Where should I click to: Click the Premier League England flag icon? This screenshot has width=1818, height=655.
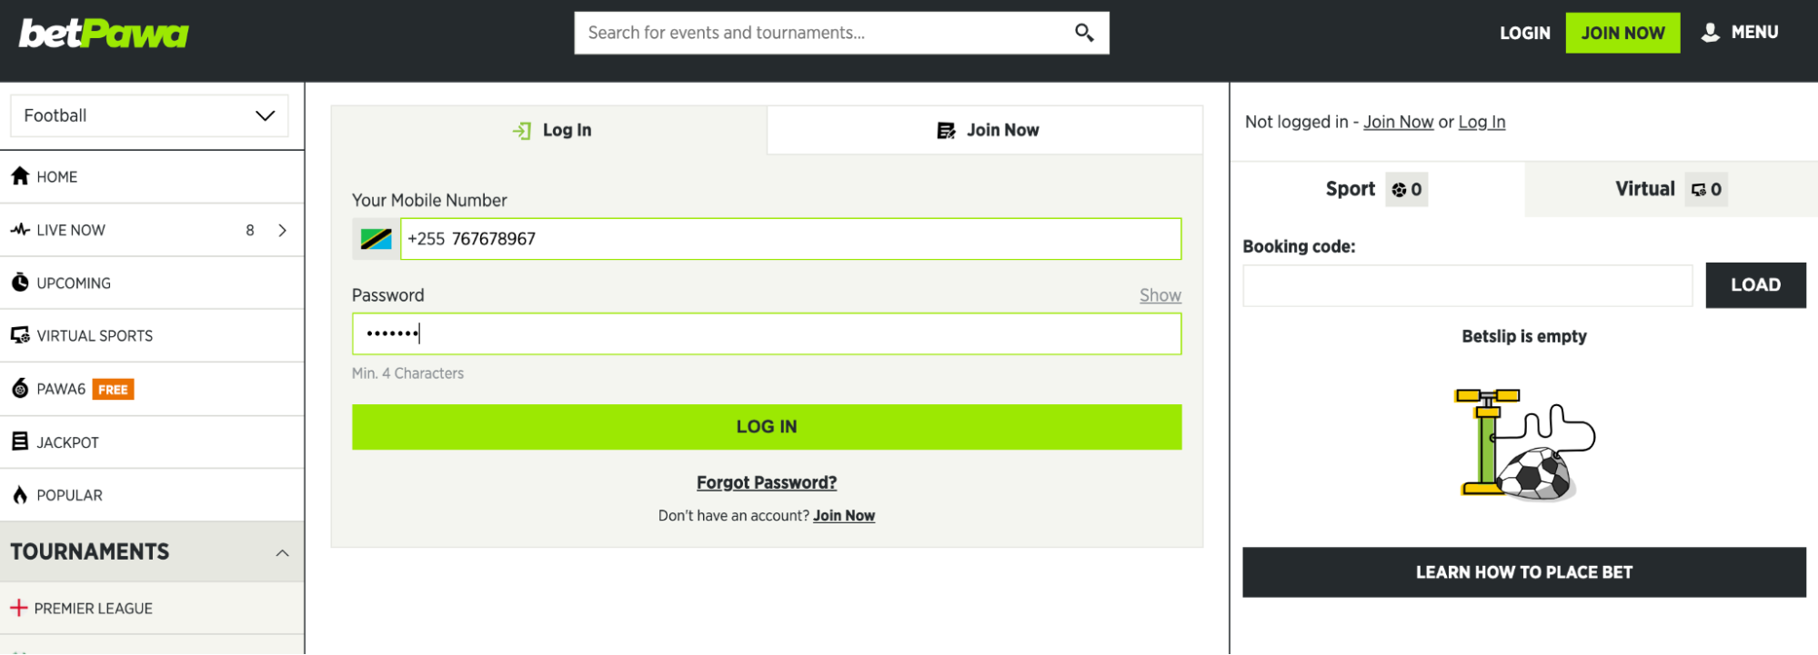tap(19, 608)
